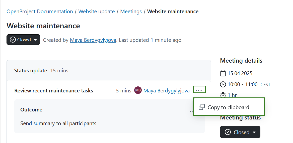The height and width of the screenshot is (143, 293).
Task: Open the three-dot menu for agenda item
Action: [x=199, y=90]
